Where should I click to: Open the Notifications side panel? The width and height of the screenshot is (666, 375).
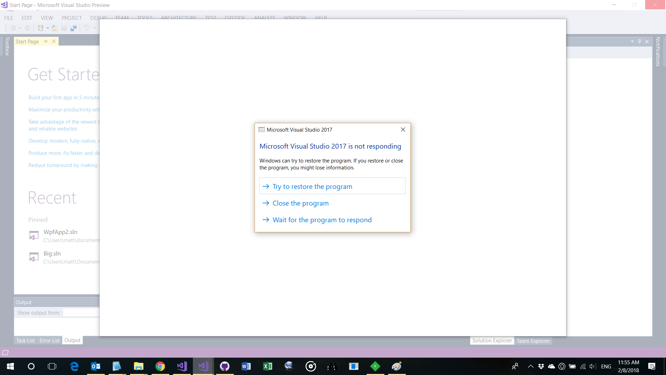pos(658,51)
